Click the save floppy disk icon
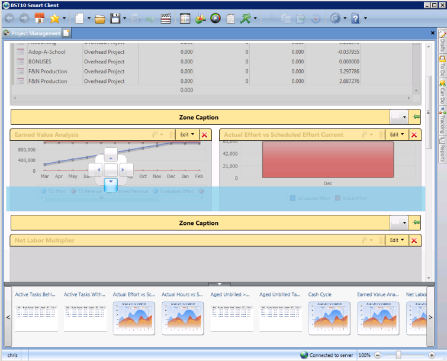 point(115,18)
